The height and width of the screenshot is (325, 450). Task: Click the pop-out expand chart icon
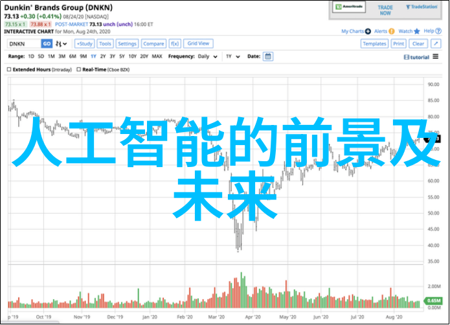(x=436, y=43)
